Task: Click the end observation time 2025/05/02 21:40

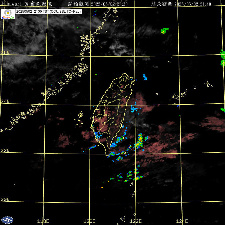Action: tap(193, 4)
